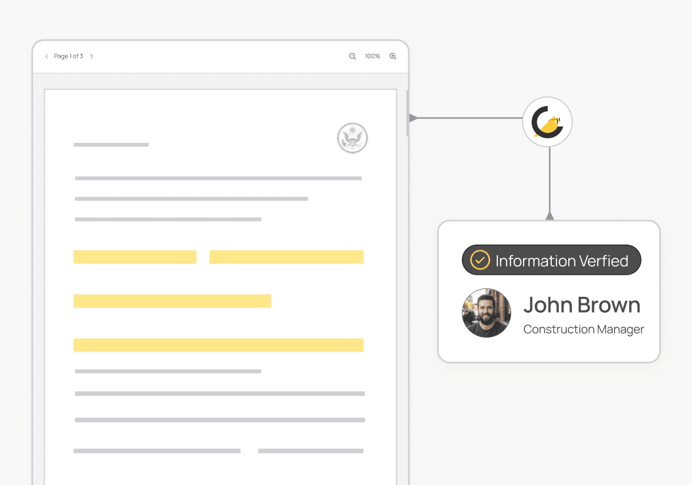Click the yellow checkmark circle icon

pyautogui.click(x=480, y=260)
